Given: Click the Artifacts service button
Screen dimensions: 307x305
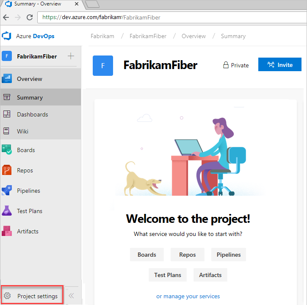Looking at the screenshot, I should click(210, 275).
